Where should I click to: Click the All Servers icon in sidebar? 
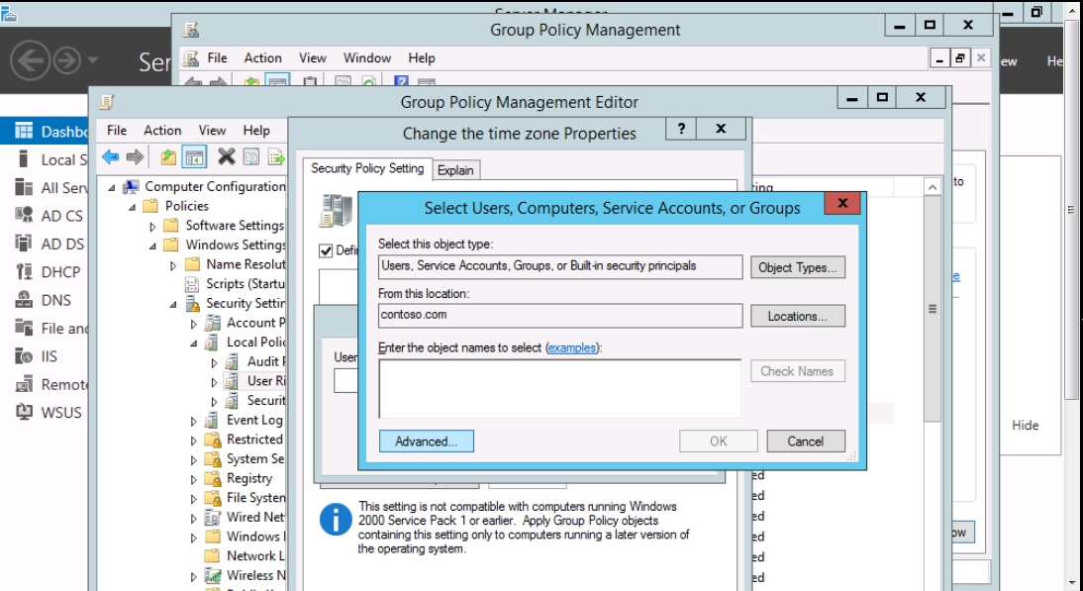tap(24, 188)
